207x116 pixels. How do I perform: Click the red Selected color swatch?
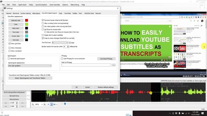27,20
